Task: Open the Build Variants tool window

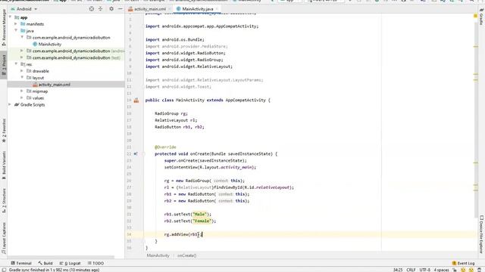Action: point(4,165)
